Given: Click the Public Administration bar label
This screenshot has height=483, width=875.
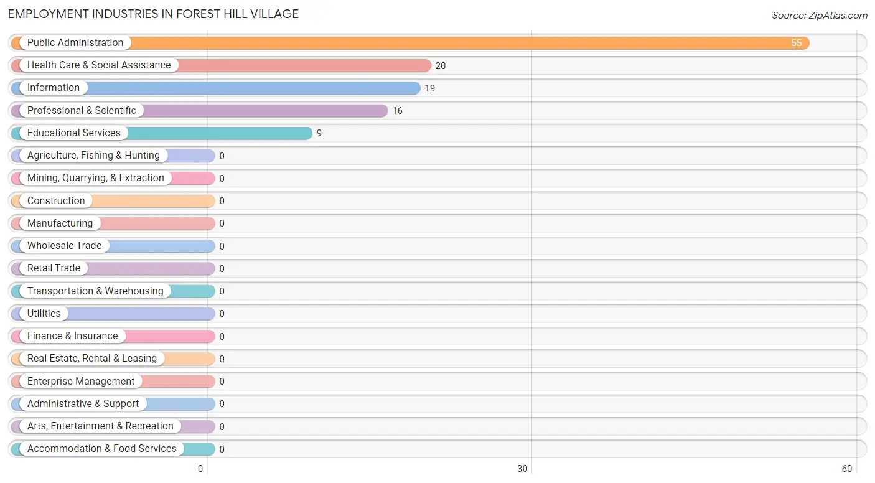Looking at the screenshot, I should pos(75,43).
